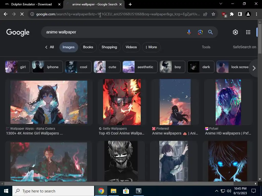Bookmark this tab with star icon
This screenshot has width=262, height=196.
point(213,14)
